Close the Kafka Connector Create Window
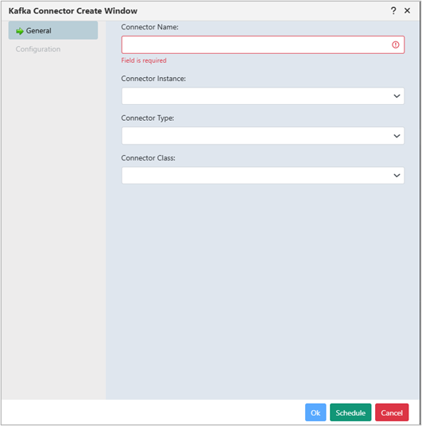Screen dimensions: 422x426 (x=407, y=10)
